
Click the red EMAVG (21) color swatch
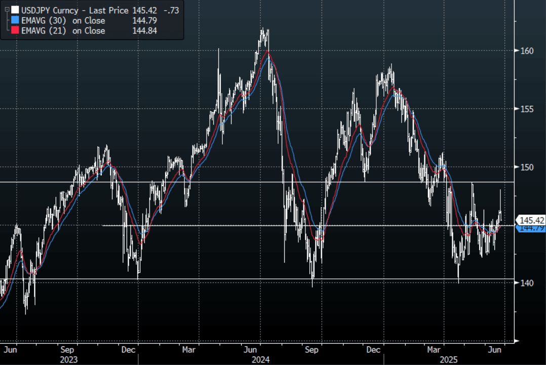[x=15, y=31]
